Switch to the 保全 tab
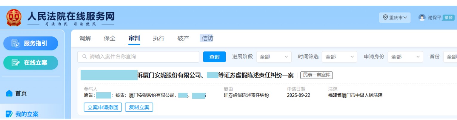Screen dimensions: 457x120 click(110, 39)
